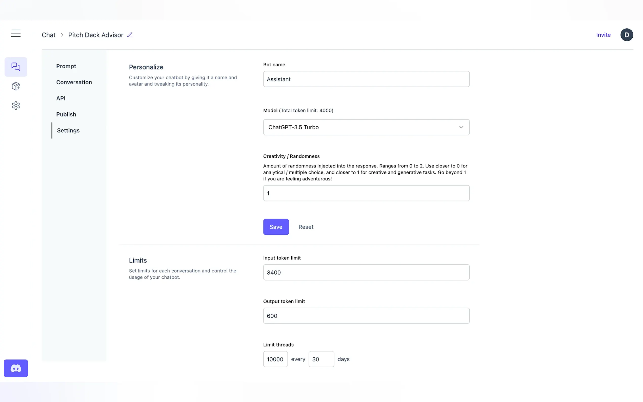Open the Conversation tab
This screenshot has width=643, height=402.
[x=74, y=82]
